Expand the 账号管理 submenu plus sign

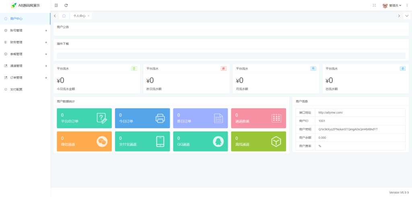pyautogui.click(x=46, y=31)
